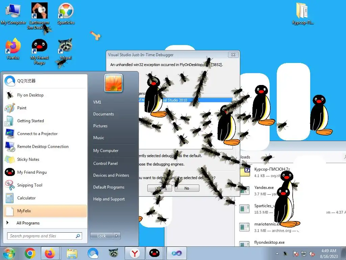This screenshot has height=260, width=346.
Task: Open Sticky Notes from Start menu
Action: (45, 159)
